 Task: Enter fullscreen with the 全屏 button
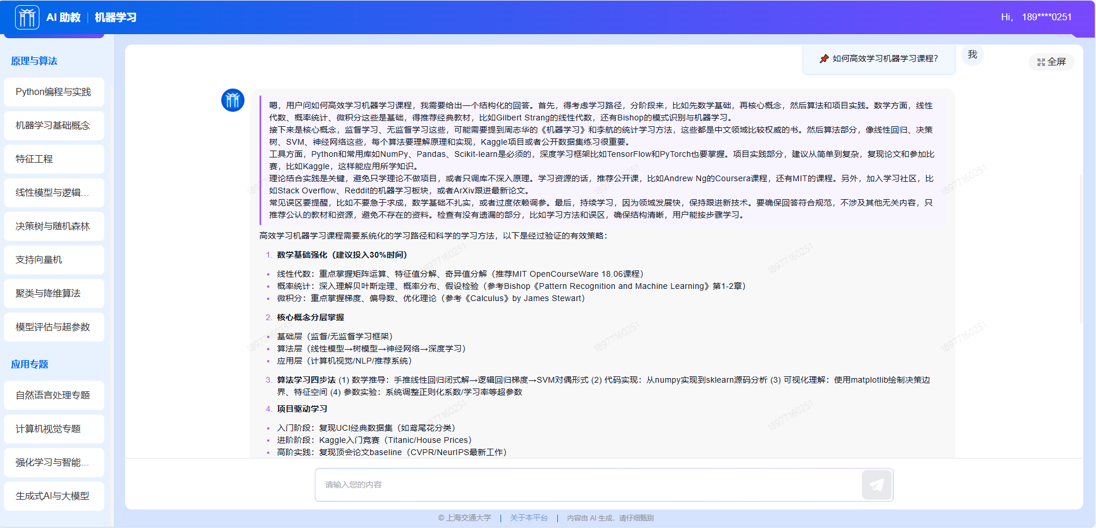[1051, 62]
